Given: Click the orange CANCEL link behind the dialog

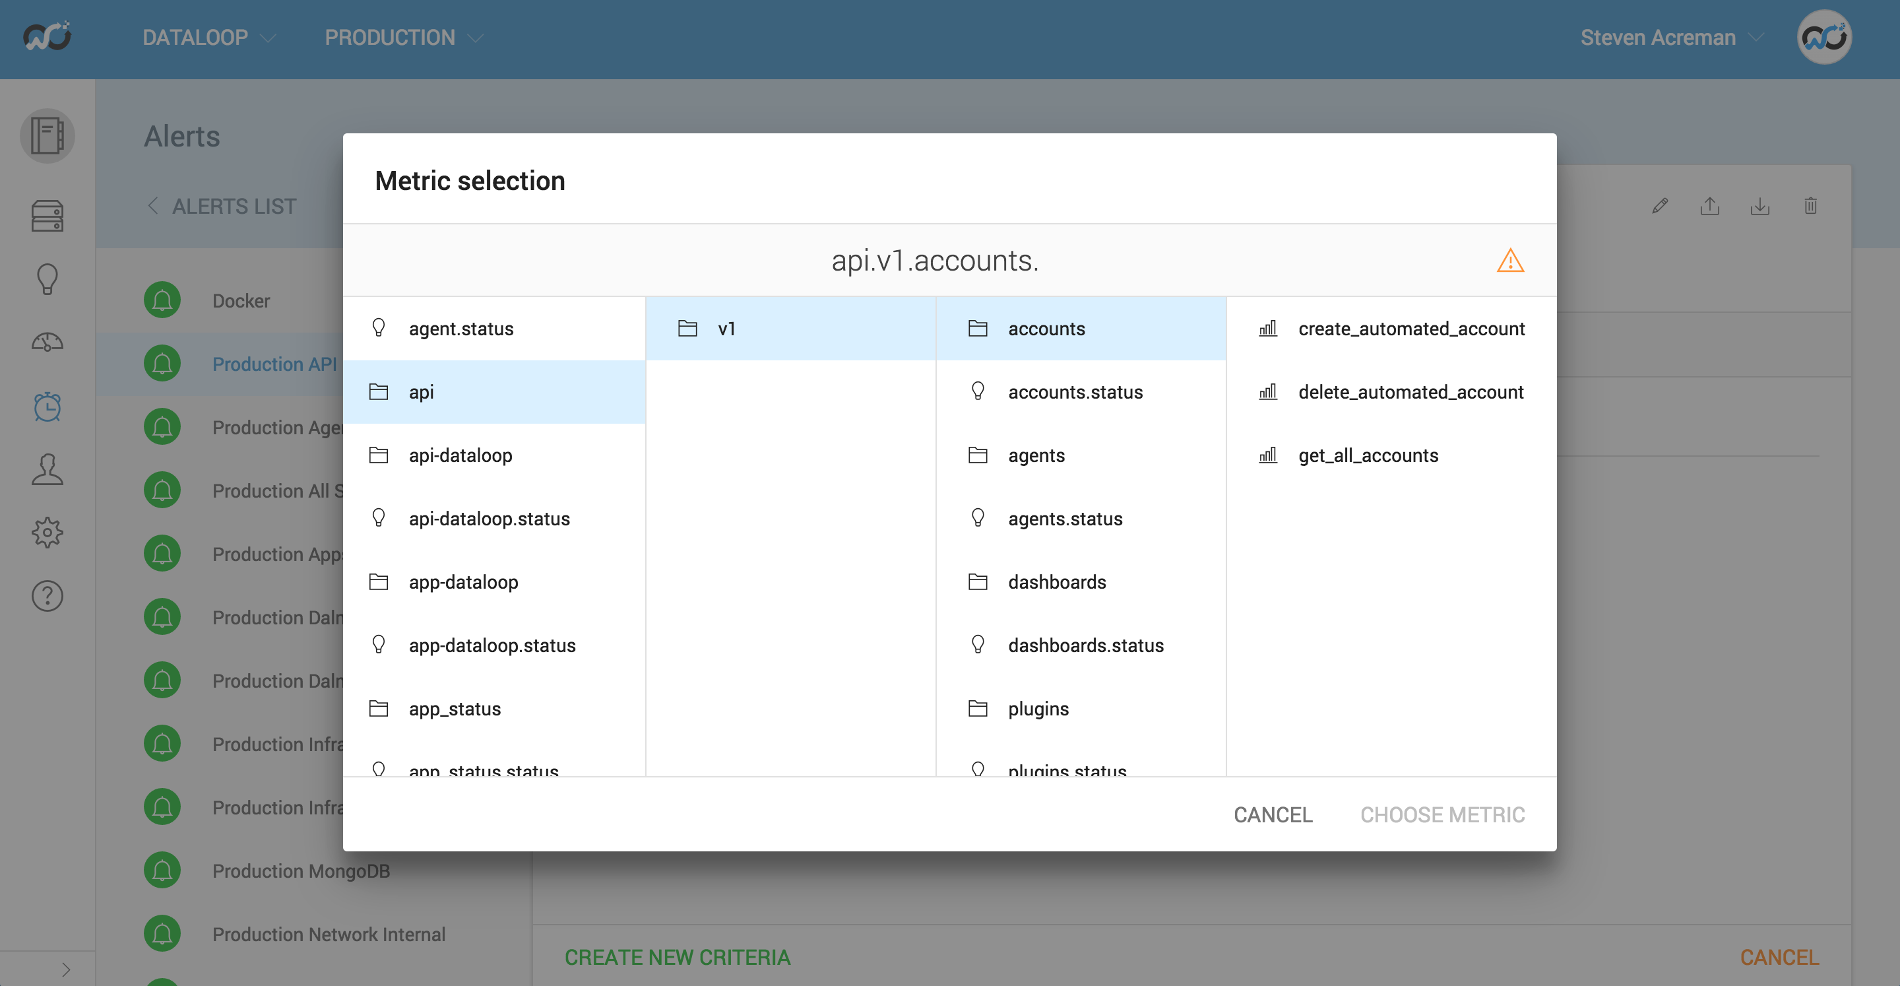Looking at the screenshot, I should pos(1779,957).
